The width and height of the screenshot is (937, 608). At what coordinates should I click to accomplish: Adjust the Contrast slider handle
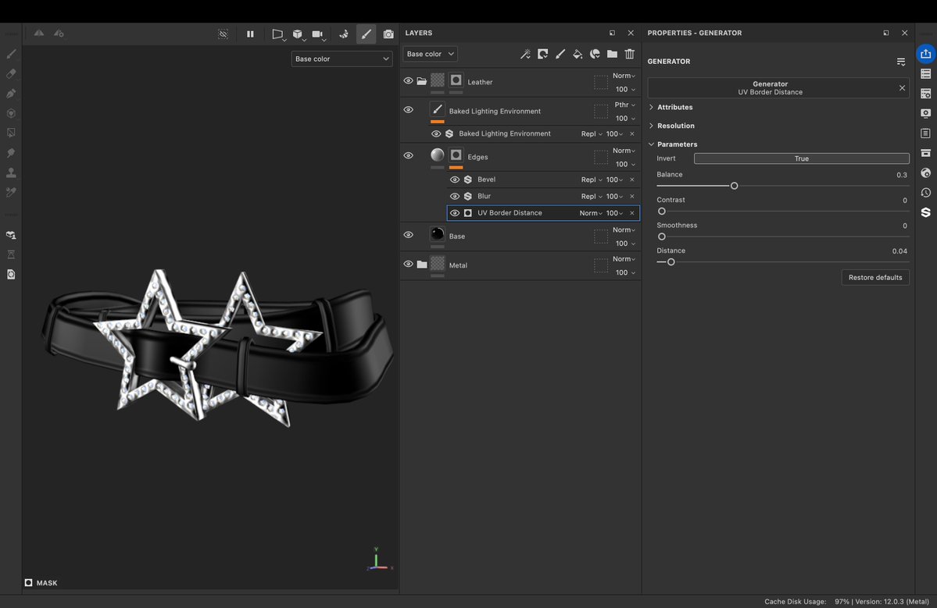(x=661, y=212)
